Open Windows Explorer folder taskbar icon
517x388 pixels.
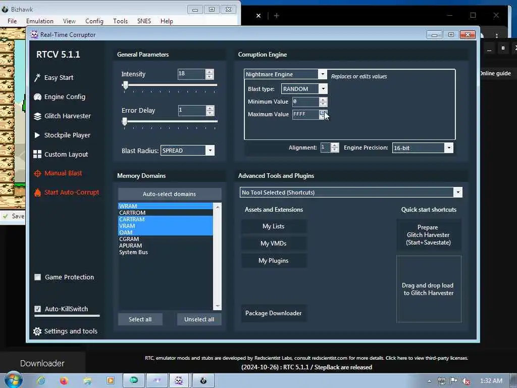tap(87, 381)
